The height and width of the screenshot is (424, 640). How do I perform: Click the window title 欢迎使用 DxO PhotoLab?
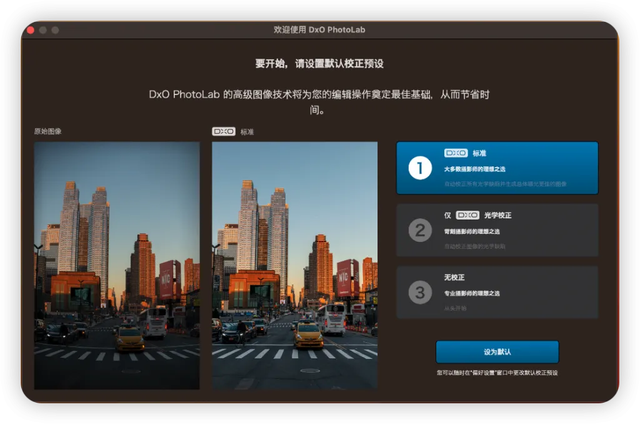319,30
